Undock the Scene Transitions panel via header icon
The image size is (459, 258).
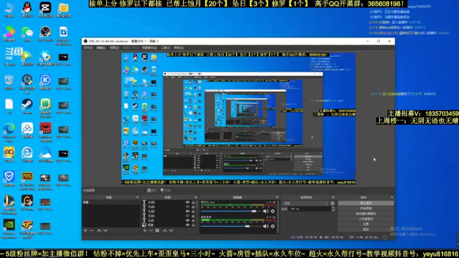(333, 197)
